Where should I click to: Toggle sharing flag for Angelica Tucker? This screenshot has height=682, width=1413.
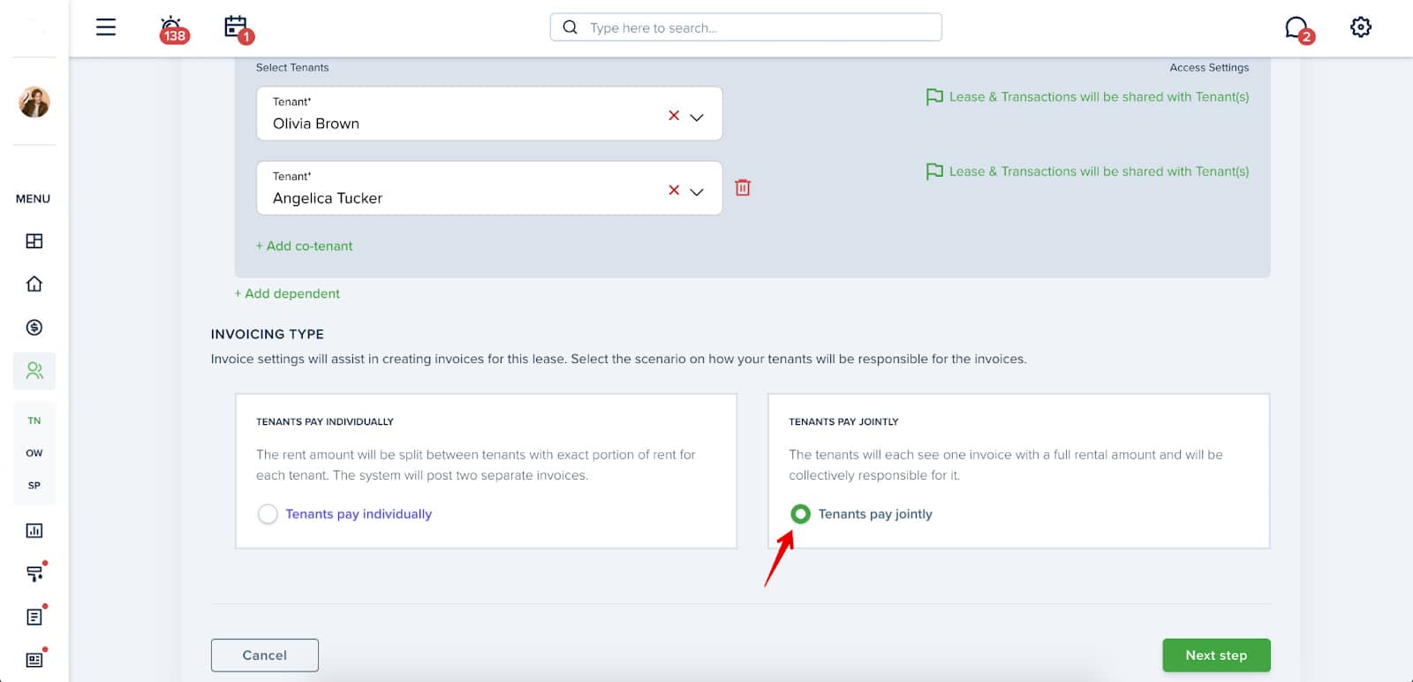point(934,171)
